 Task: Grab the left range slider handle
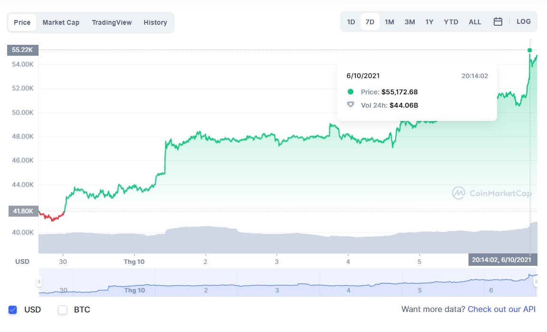point(39,282)
